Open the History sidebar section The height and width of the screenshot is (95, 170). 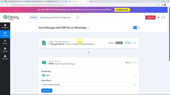(x=5, y=42)
